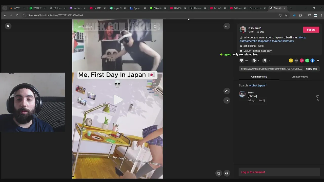Click the browser back button
The width and height of the screenshot is (324, 182).
coord(5,15)
